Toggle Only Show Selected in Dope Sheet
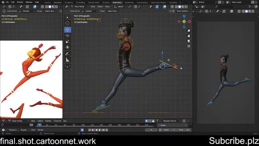This screenshot has height=146, width=259. (146, 121)
